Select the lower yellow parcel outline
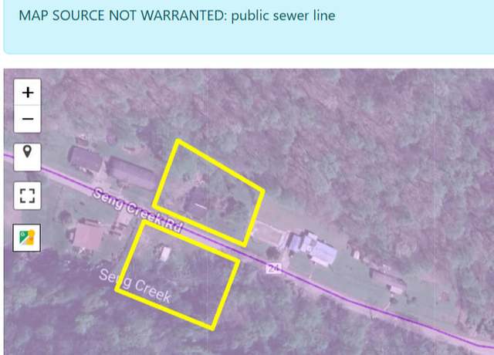Screen dimensions: 494x355 click(x=178, y=275)
